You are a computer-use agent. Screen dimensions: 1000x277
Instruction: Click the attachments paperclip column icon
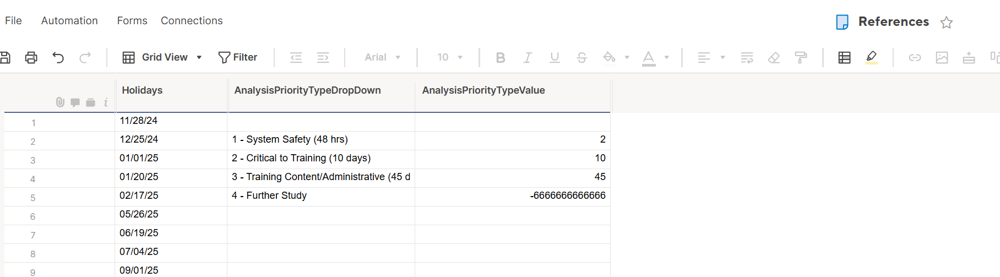pos(60,102)
